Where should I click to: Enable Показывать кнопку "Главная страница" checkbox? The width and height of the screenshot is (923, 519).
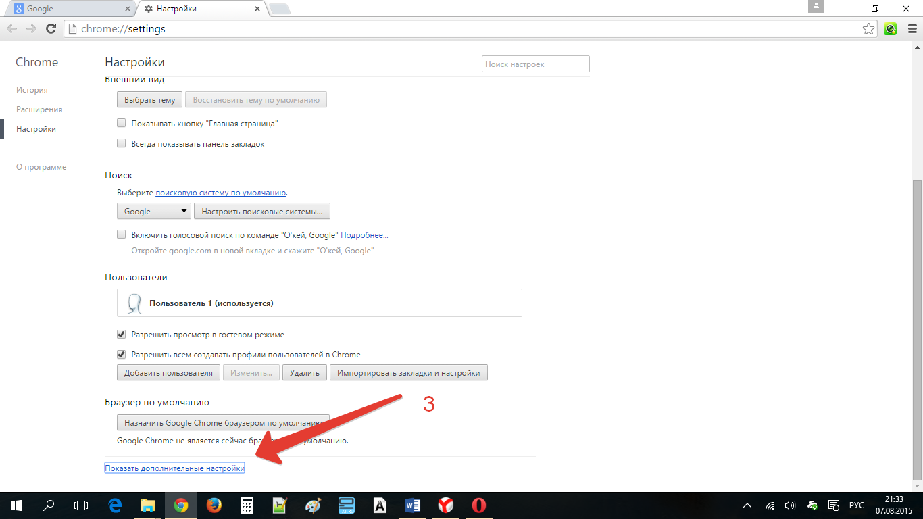tap(122, 124)
